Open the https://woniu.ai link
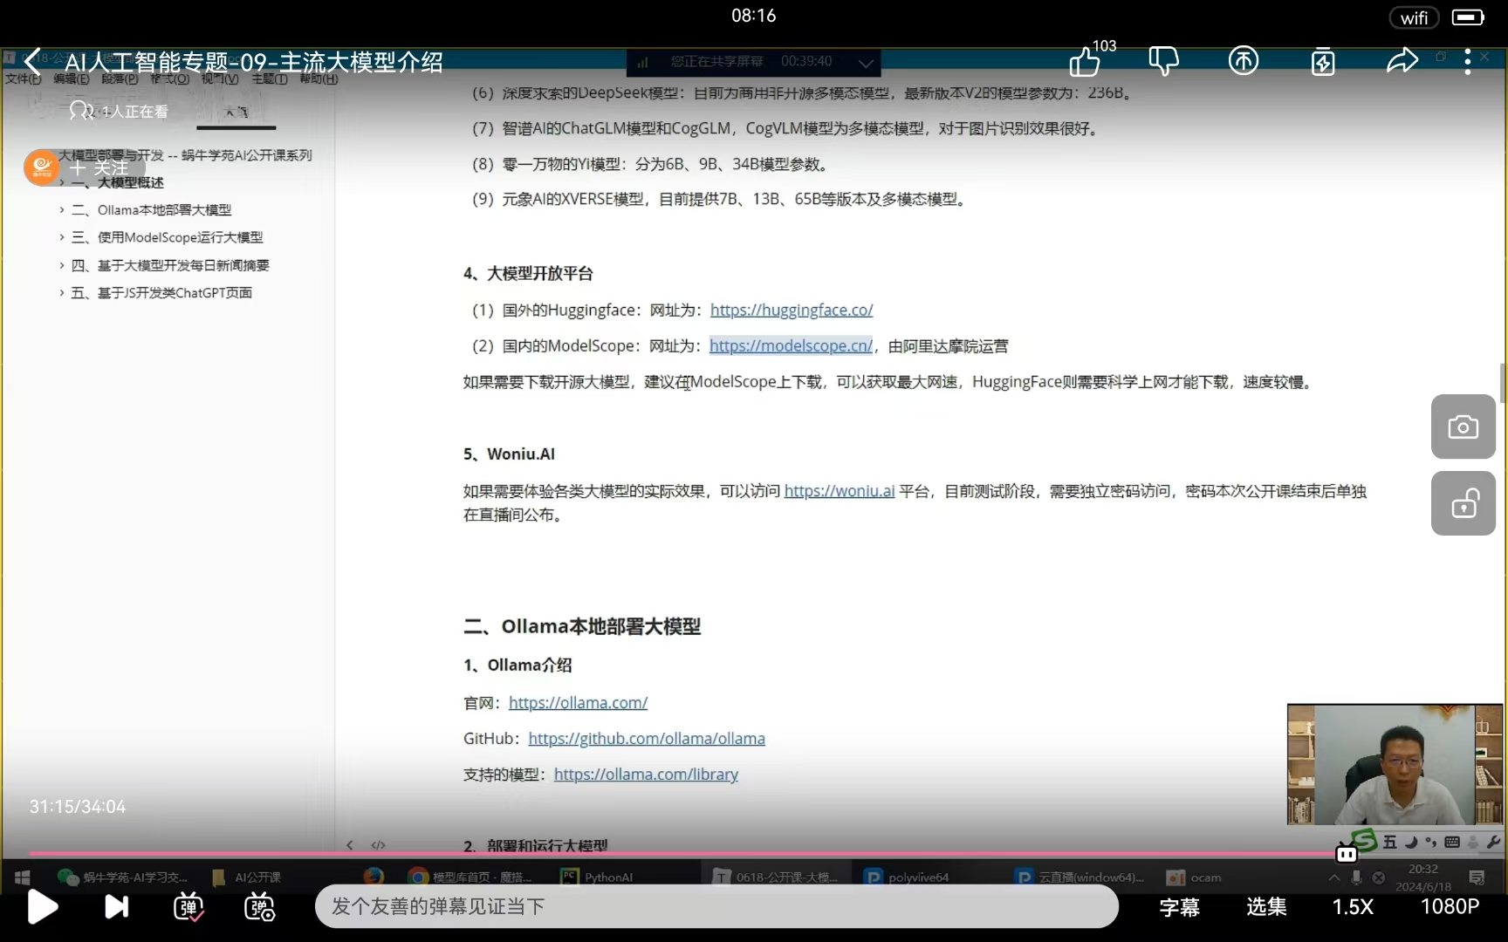This screenshot has height=942, width=1508. click(x=840, y=491)
